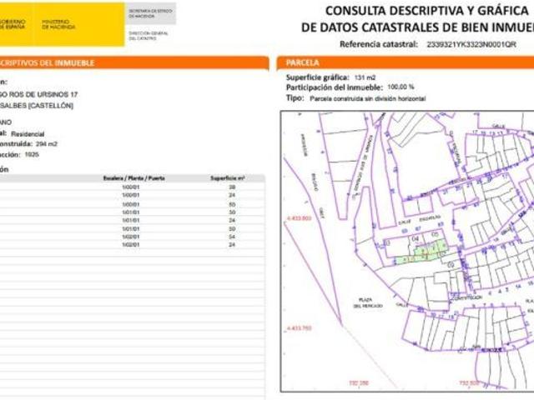Click the Consulta Descriptiva y Gráfica title
This screenshot has width=534, height=400.
coord(426,11)
